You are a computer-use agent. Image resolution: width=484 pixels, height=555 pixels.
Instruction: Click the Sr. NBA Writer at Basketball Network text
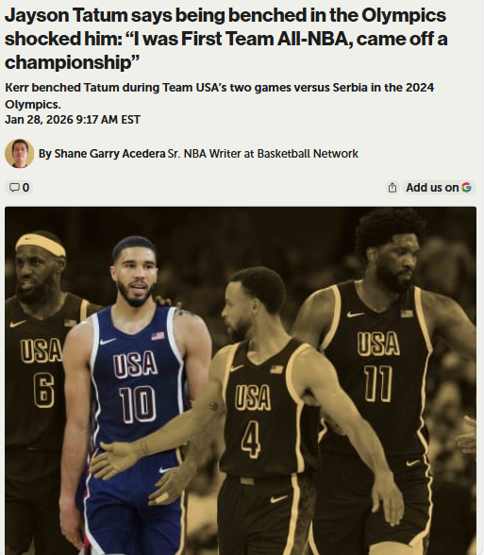tap(263, 154)
